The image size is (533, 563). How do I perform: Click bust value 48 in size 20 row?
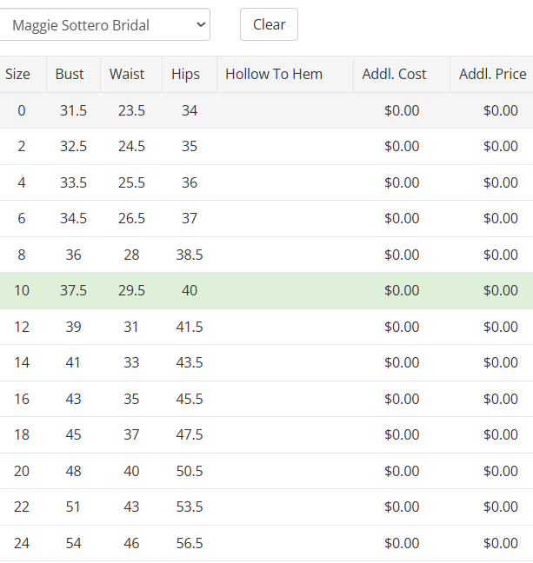point(73,471)
